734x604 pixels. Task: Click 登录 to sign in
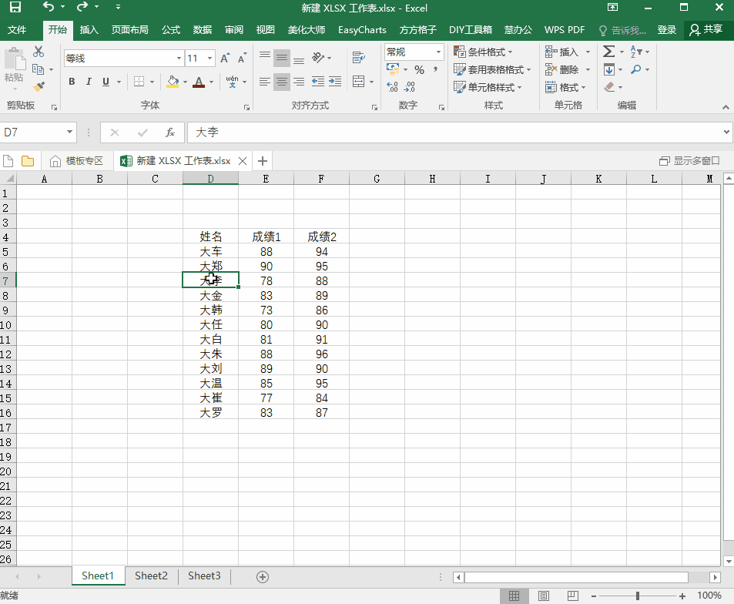[x=667, y=29]
